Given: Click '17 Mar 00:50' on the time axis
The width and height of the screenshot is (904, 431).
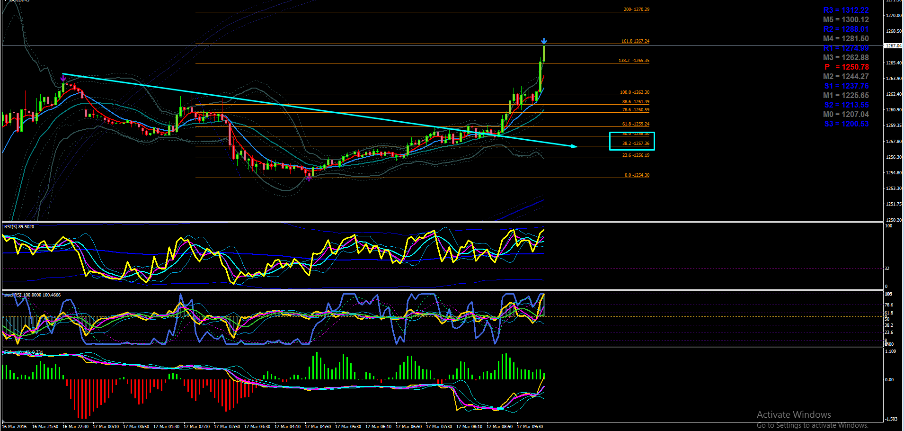Looking at the screenshot, I should coord(136,427).
